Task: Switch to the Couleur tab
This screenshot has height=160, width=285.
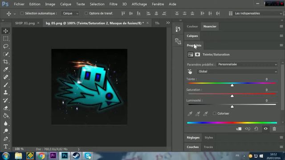Action: pos(192,27)
